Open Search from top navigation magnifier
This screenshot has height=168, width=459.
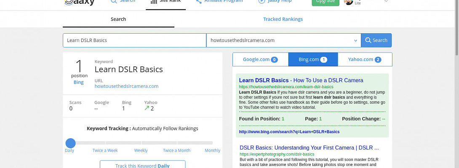coord(123,1)
